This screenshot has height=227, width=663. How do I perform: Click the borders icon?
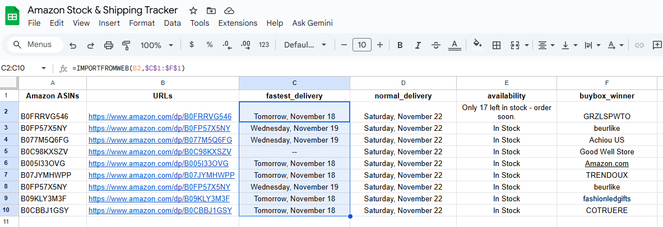point(496,45)
